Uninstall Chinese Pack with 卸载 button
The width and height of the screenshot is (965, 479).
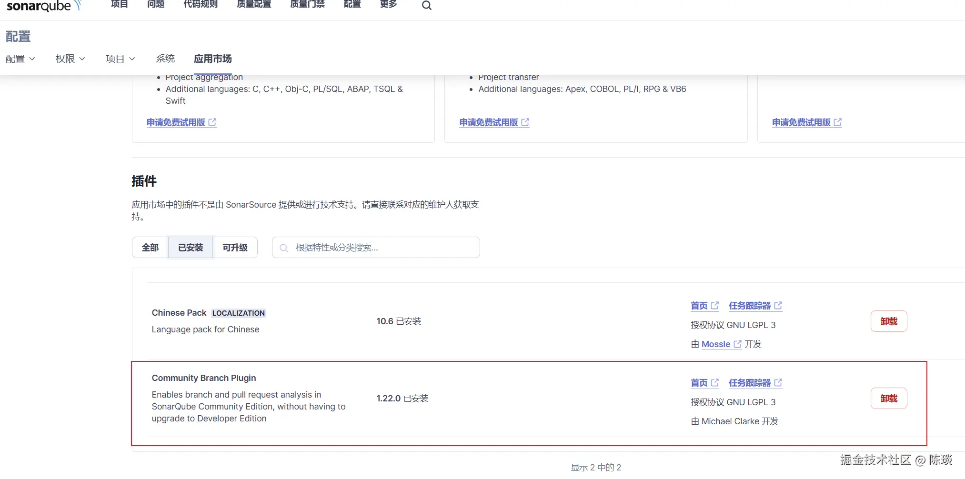pyautogui.click(x=889, y=321)
